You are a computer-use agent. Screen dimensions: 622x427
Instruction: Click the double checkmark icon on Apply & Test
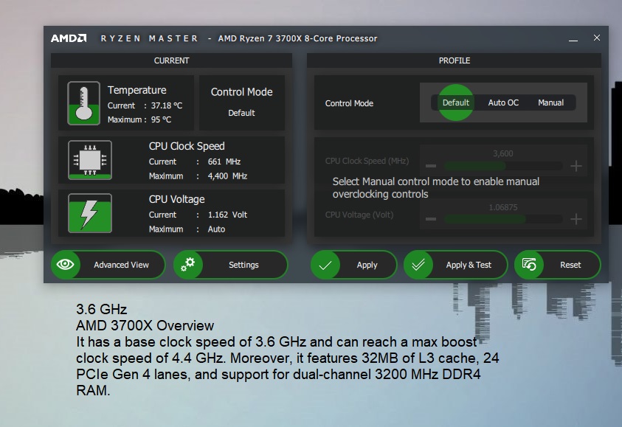(418, 265)
